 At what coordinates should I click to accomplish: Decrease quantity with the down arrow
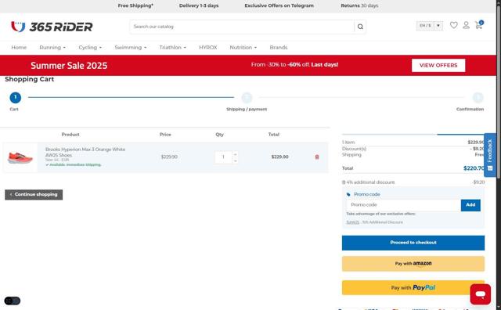point(235,160)
